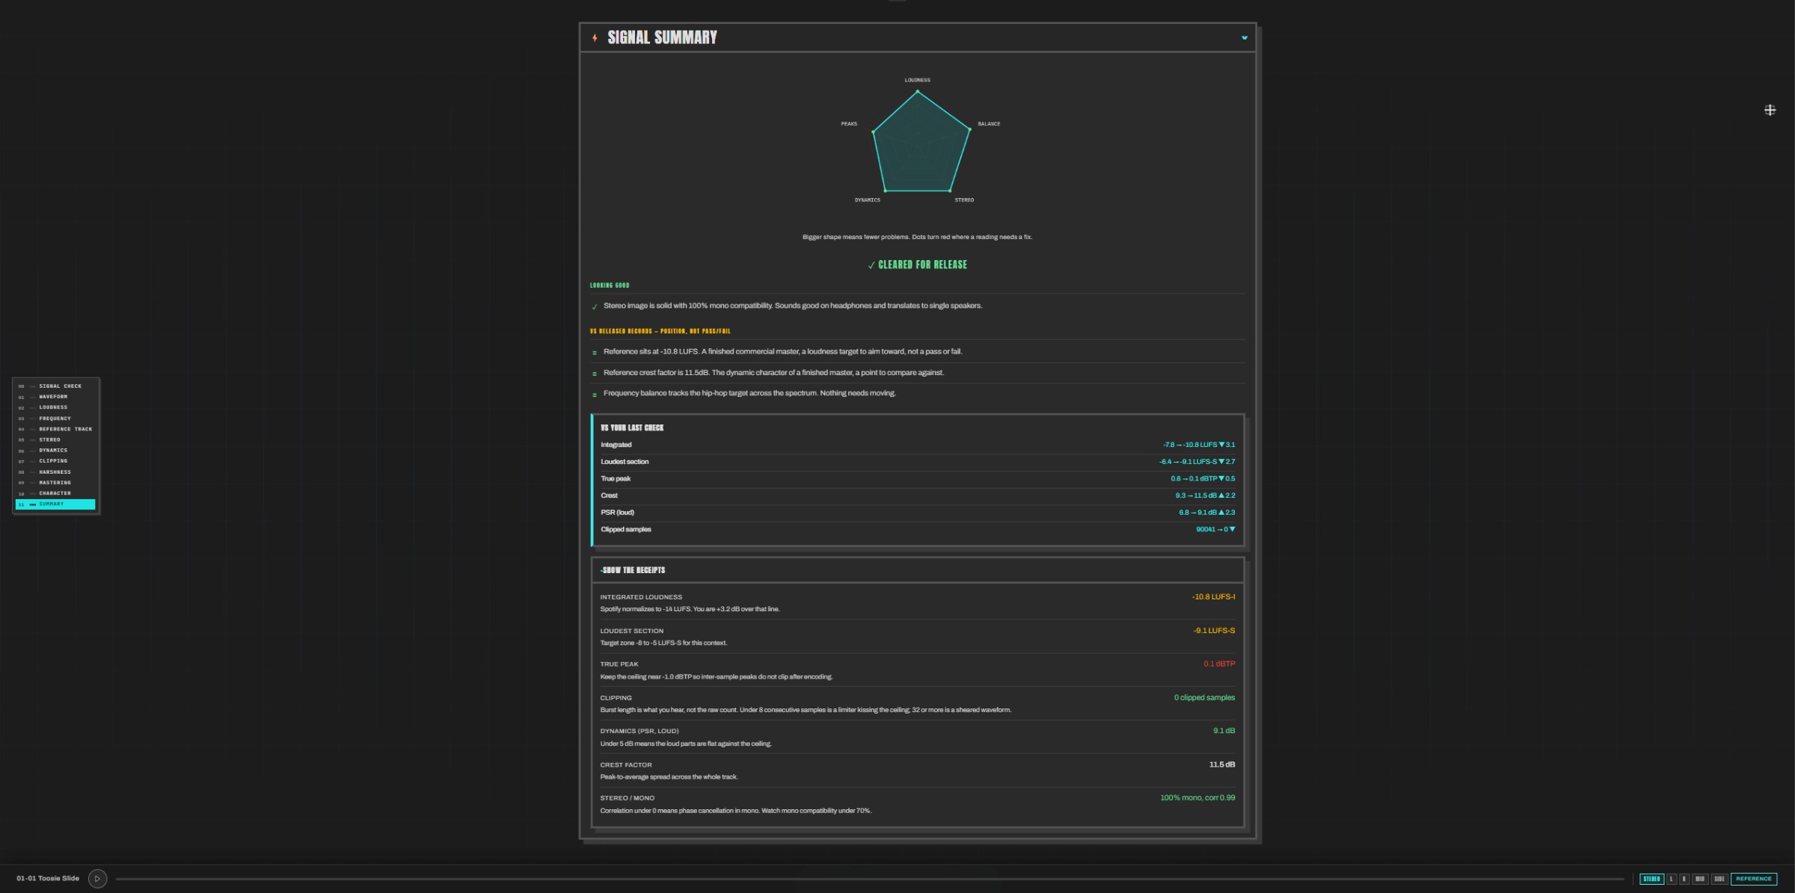The image size is (1795, 893).
Task: Click the Loudness dot on radar chart
Action: coord(918,91)
